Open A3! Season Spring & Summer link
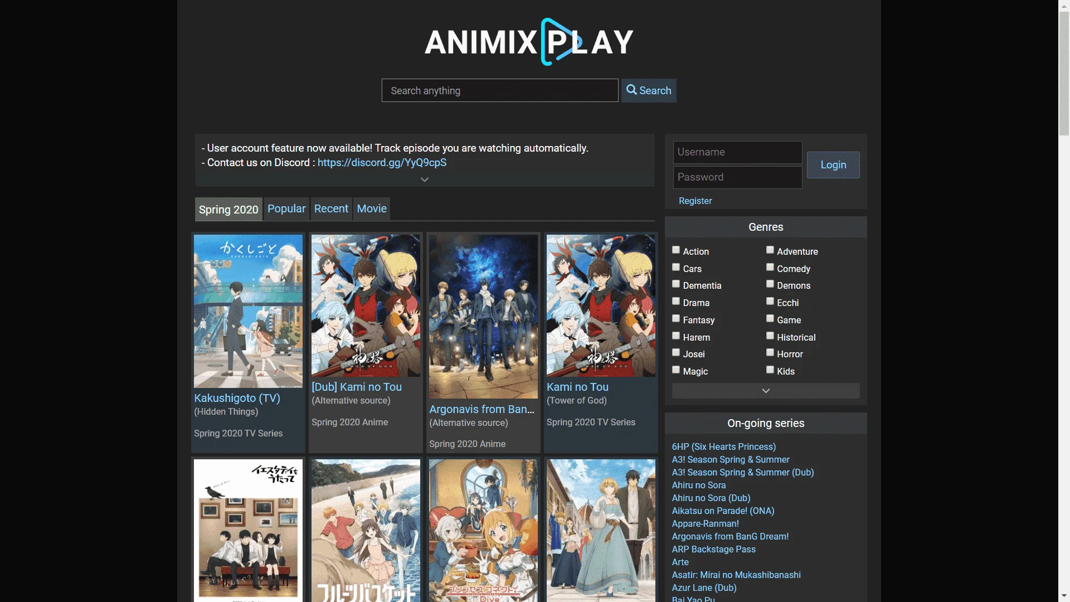The height and width of the screenshot is (602, 1070). pyautogui.click(x=730, y=460)
